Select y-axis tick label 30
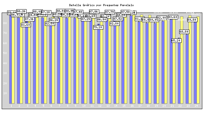Image resolution: width=204 pixels, height=136 pixels. (x=5, y=73)
